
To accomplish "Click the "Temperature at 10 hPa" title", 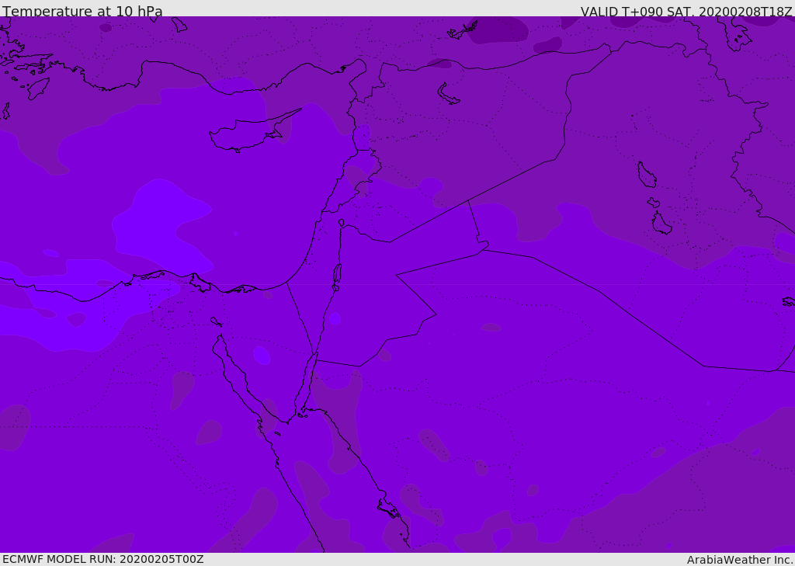I will [x=82, y=11].
